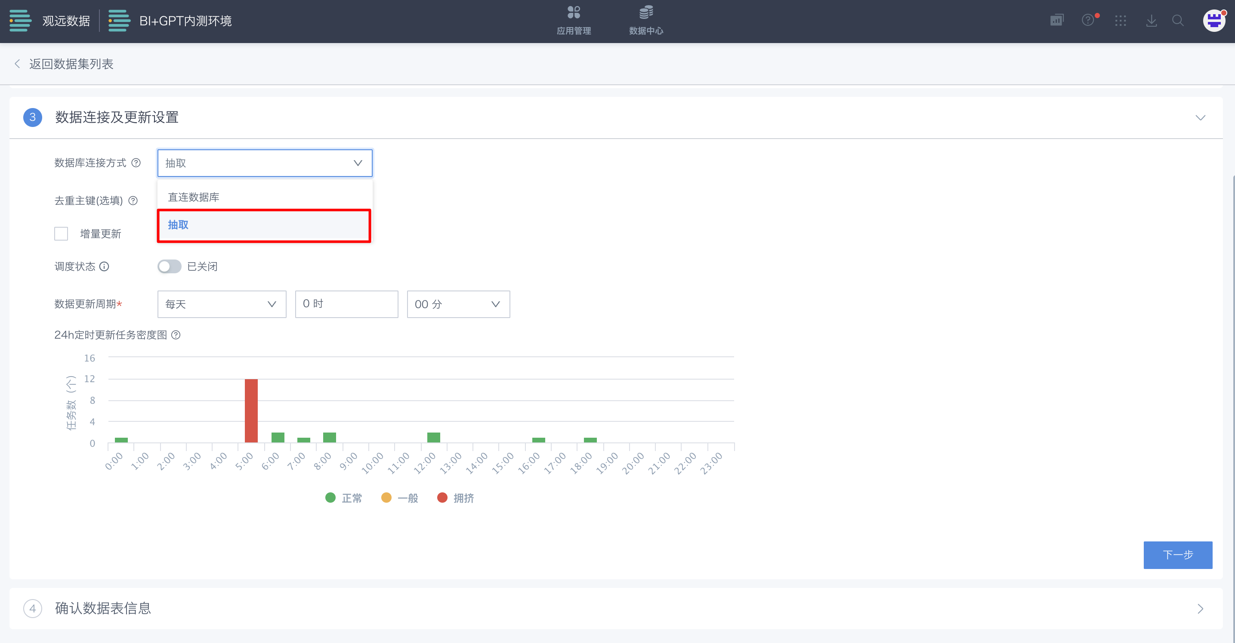Toggle 拥挤 legend item
Image resolution: width=1235 pixels, height=643 pixels.
pyautogui.click(x=455, y=498)
